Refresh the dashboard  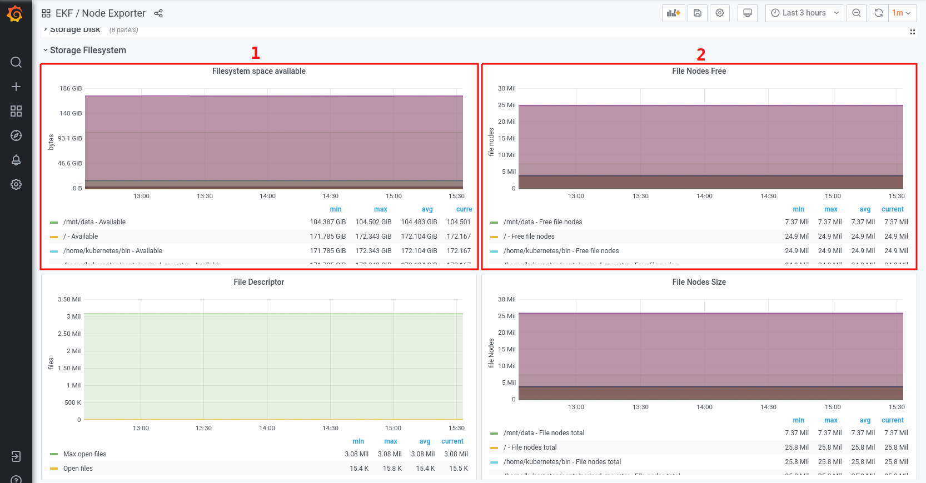879,13
